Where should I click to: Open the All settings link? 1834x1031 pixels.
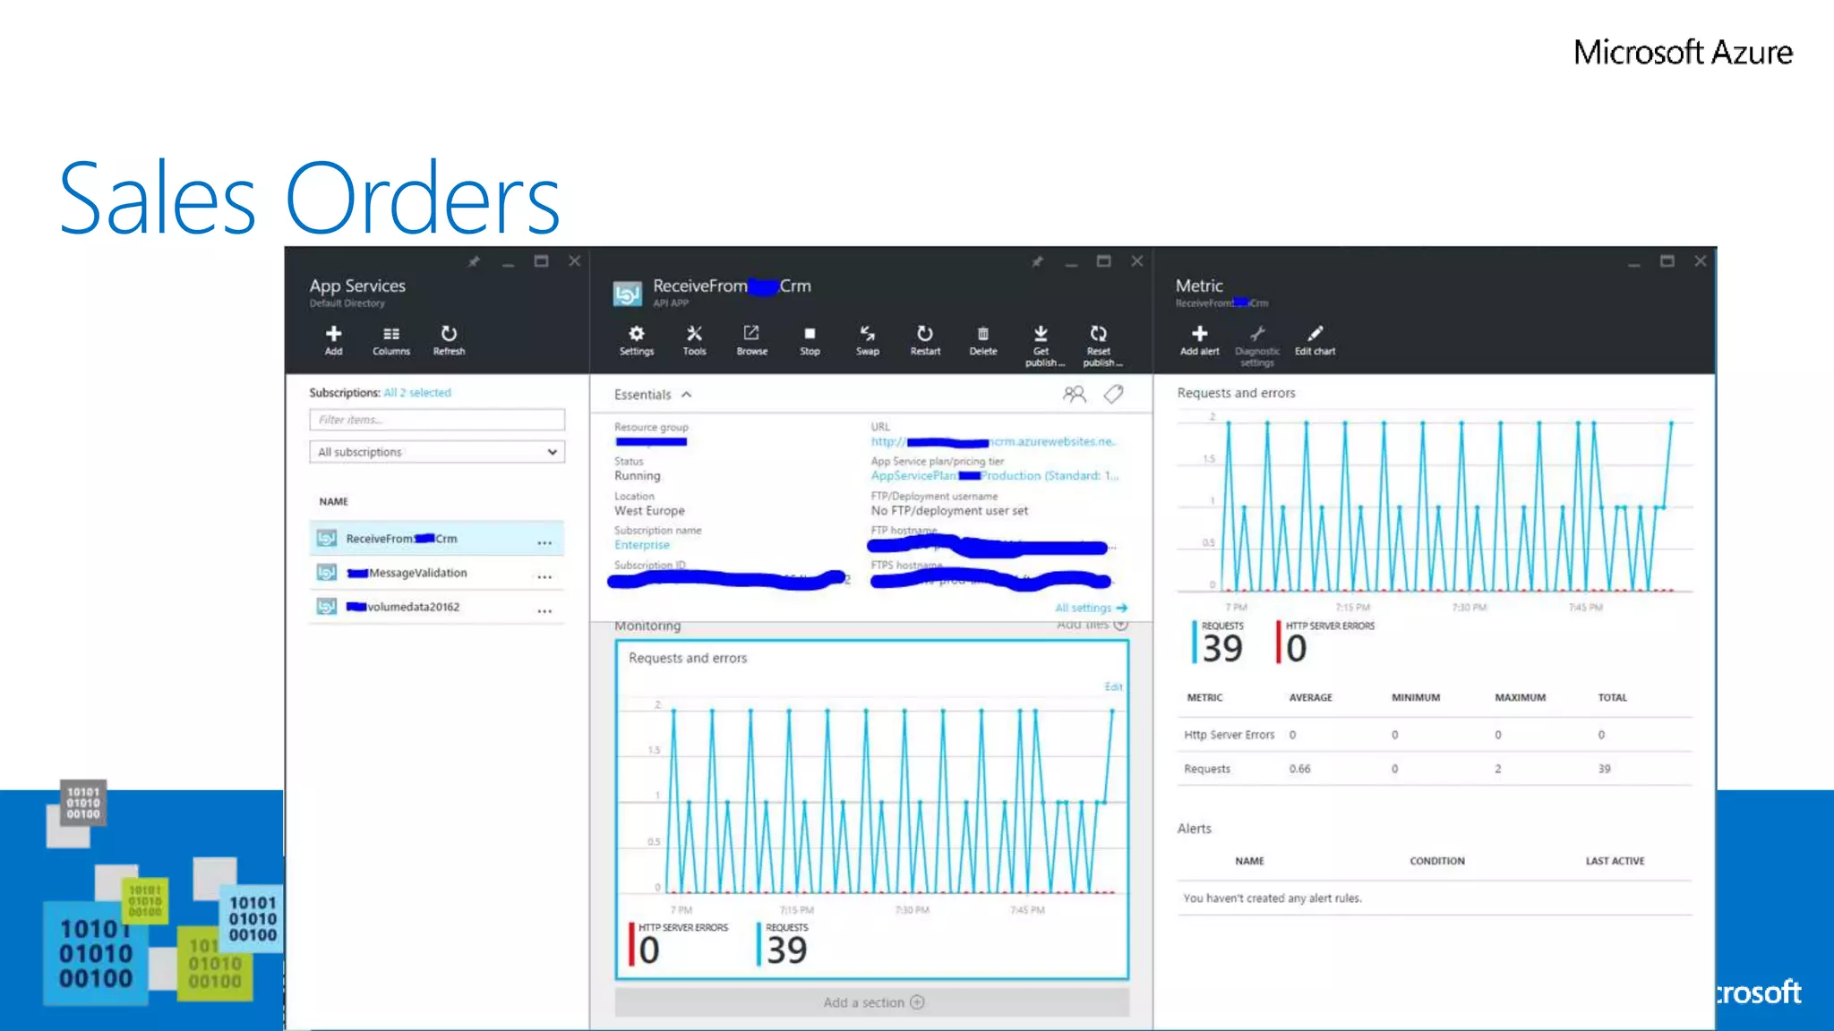(1090, 608)
